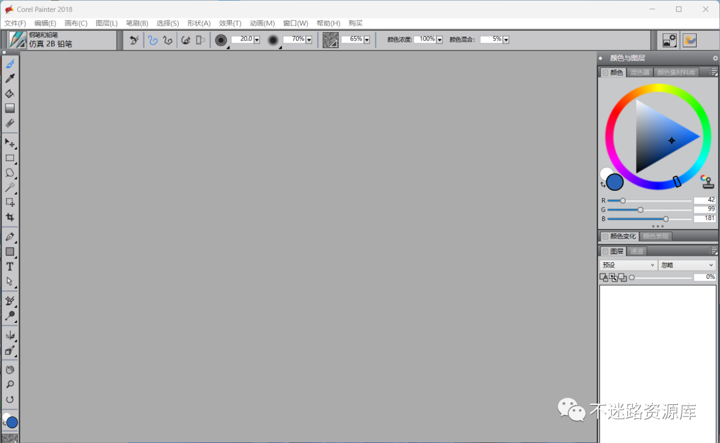The height and width of the screenshot is (443, 720).
Task: Open the 颜色浓度 100% dropdown
Action: (439, 40)
